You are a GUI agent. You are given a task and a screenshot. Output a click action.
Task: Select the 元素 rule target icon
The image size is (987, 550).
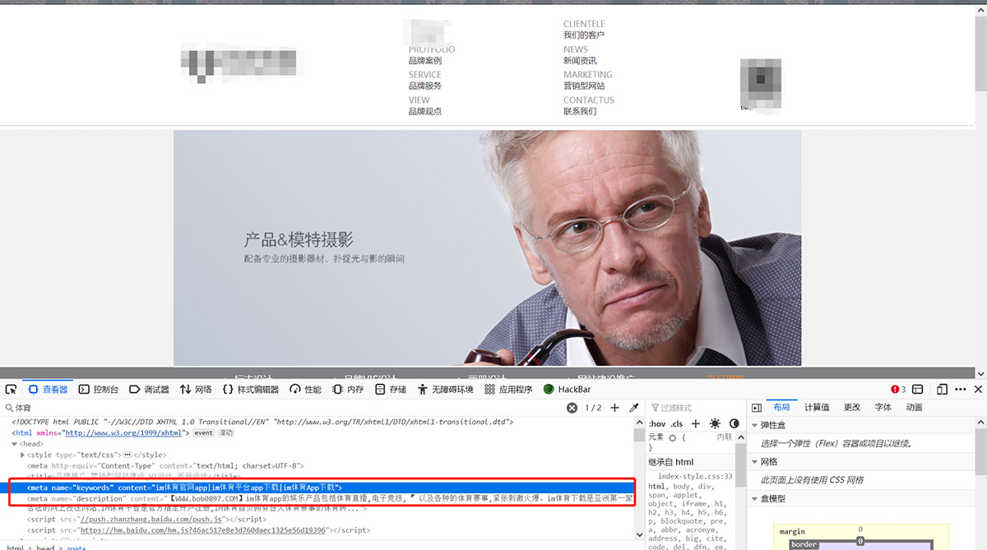click(x=673, y=438)
